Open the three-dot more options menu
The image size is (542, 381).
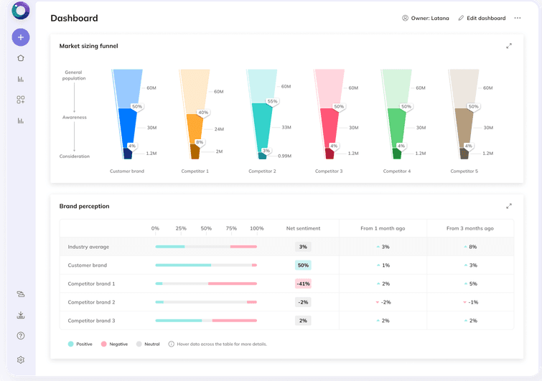(x=518, y=18)
